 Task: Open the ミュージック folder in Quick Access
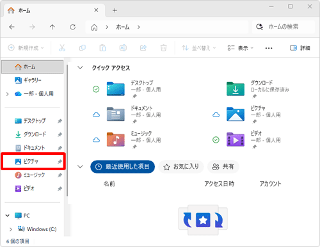116,139
